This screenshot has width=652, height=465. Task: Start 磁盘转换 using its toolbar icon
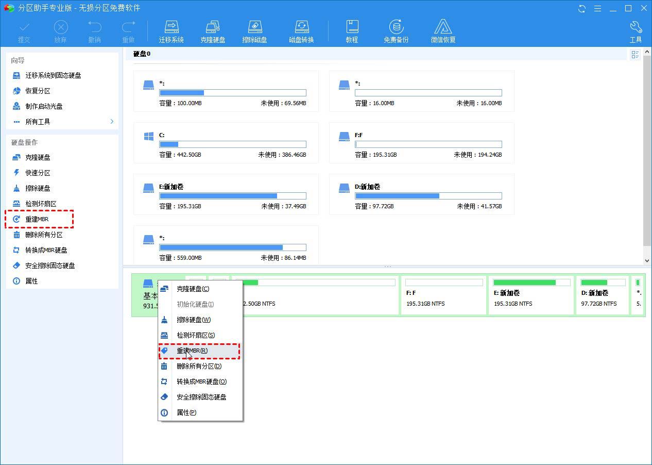pyautogui.click(x=301, y=30)
